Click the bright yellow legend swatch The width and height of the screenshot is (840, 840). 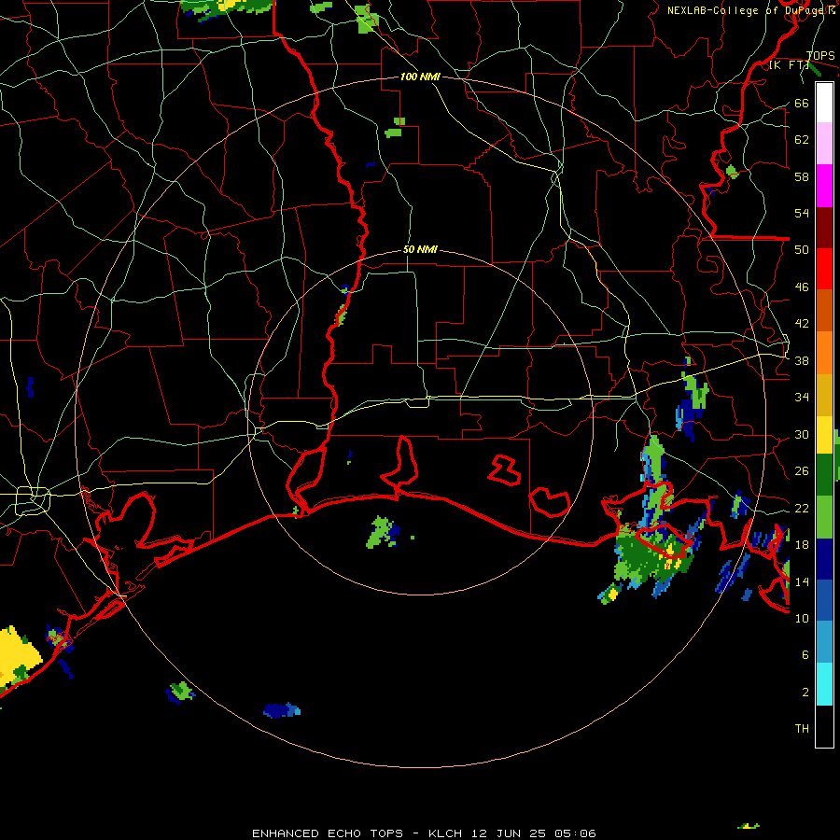click(824, 435)
